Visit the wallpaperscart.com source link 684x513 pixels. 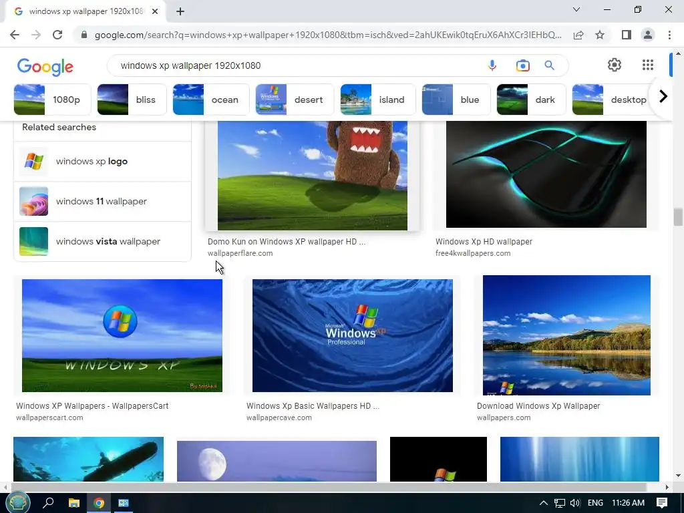49,418
